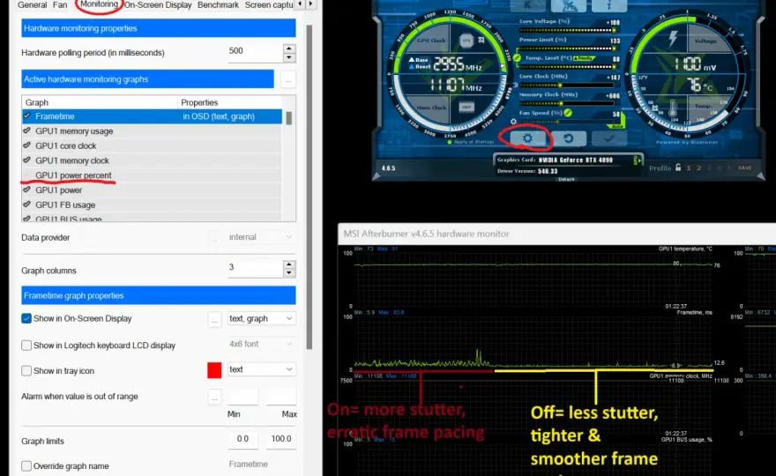Toggle the GPU1 power checkmark
Viewport: 776px width, 476px height.
[x=26, y=190]
